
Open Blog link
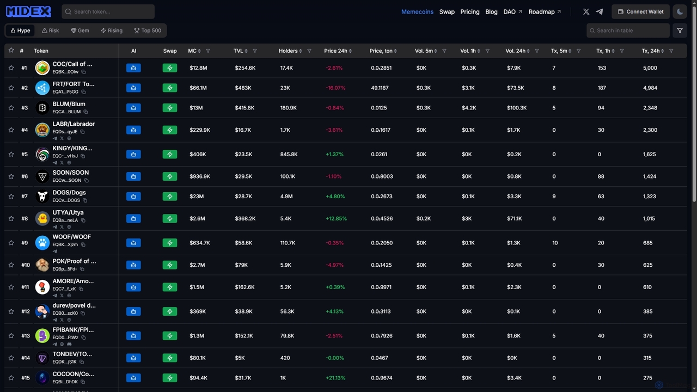[491, 11]
